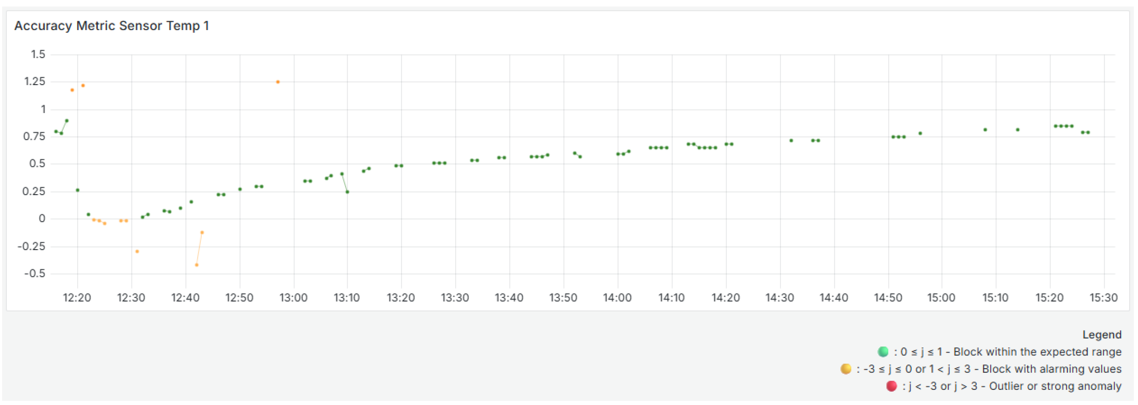Open the Accuracy Metric Sensor Temp 1 panel title

pos(112,26)
